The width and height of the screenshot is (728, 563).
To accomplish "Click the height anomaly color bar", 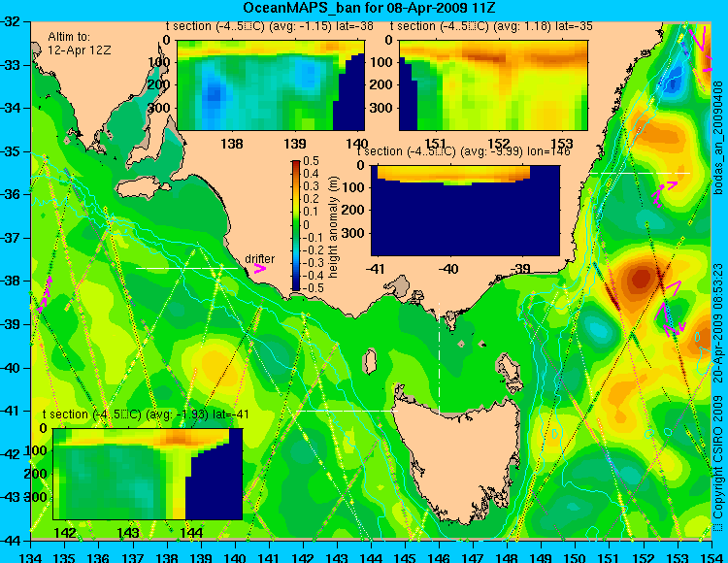I will pos(296,225).
